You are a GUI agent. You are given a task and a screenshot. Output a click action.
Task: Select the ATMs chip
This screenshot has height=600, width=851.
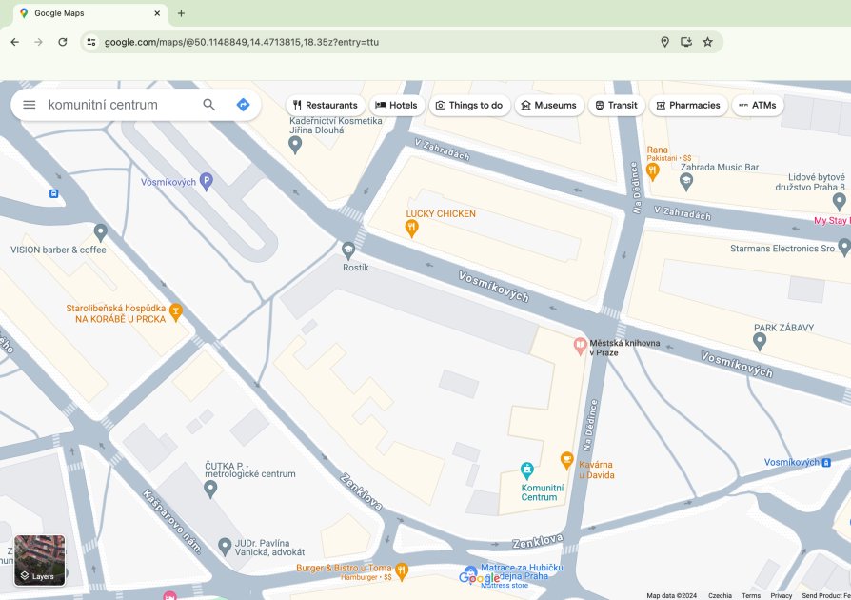[758, 106]
